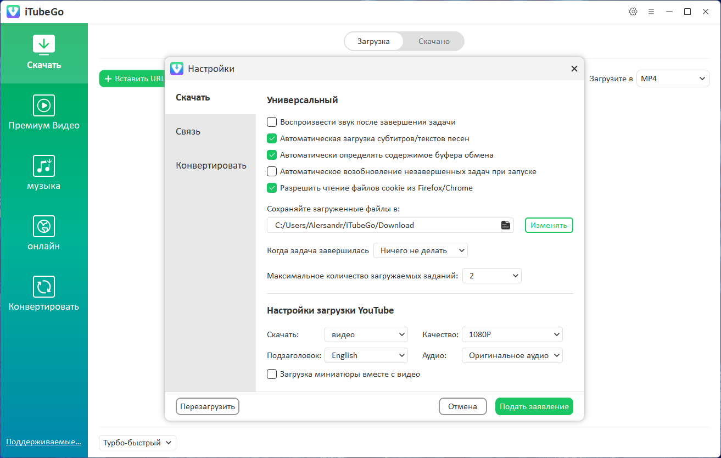The width and height of the screenshot is (721, 458).
Task: Open the hamburger menu icon in title bar
Action: (x=651, y=12)
